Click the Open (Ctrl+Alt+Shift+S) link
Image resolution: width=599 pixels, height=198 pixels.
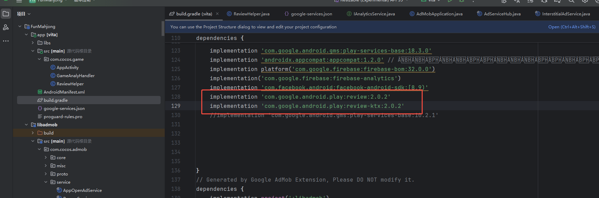click(x=572, y=27)
